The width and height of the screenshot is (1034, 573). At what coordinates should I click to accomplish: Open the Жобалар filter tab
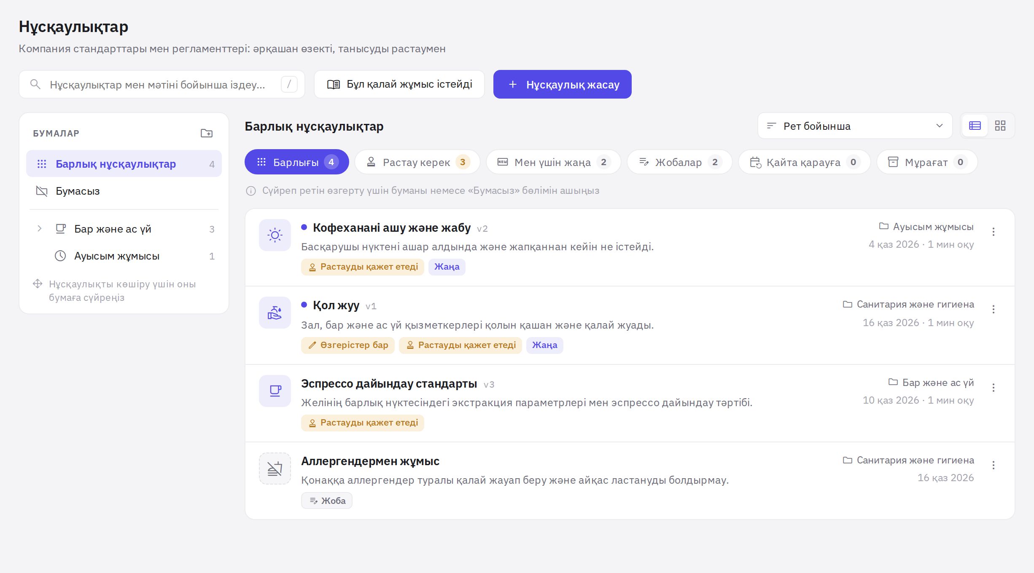pos(679,162)
